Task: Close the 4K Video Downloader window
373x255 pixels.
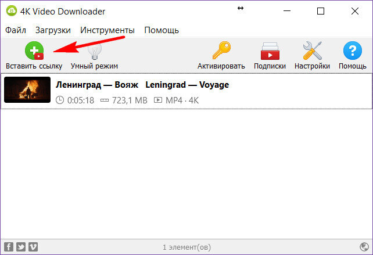Action: click(x=354, y=11)
